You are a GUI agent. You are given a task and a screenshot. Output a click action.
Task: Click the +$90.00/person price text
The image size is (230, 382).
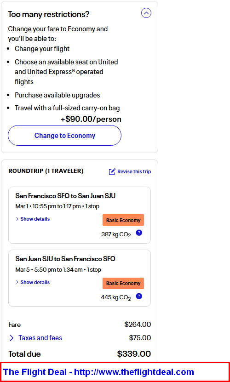tap(91, 119)
